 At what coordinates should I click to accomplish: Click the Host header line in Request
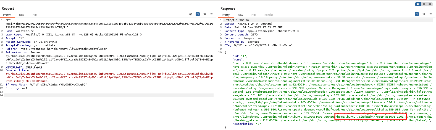[20, 31]
